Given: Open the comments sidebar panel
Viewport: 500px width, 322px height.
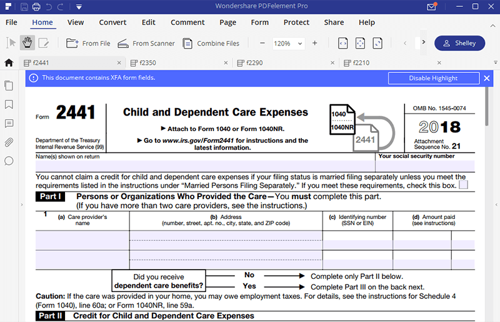Looking at the screenshot, I should 9,123.
